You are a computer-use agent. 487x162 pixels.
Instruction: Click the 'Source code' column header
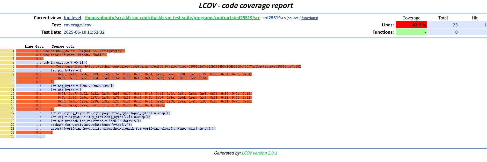[63, 47]
